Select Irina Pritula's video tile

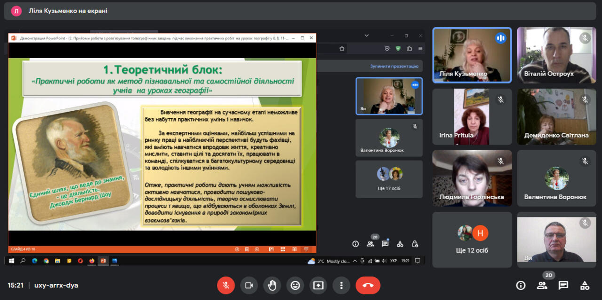(x=472, y=117)
